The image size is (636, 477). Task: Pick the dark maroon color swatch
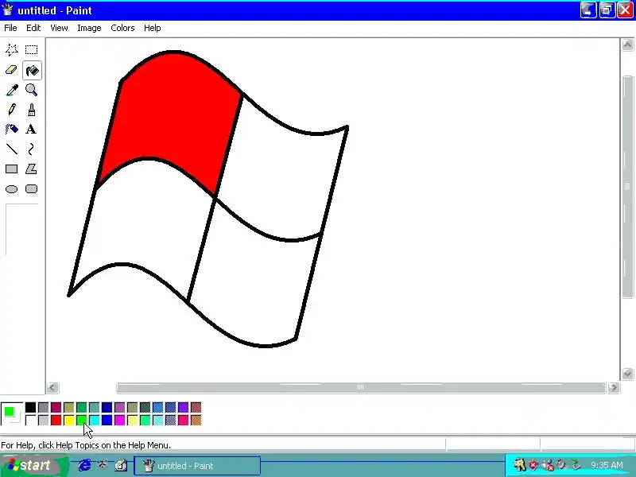tap(56, 407)
